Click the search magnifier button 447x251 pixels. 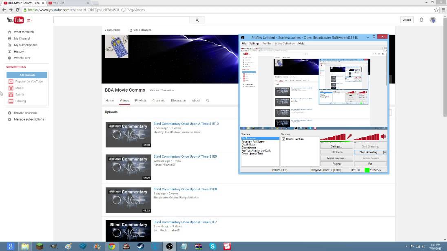(197, 20)
